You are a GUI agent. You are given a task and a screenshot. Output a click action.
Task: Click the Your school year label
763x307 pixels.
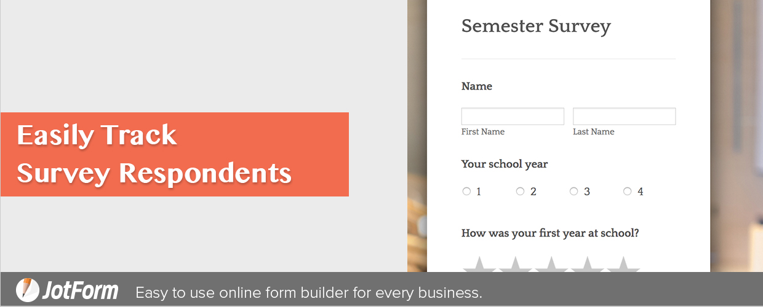(x=505, y=164)
